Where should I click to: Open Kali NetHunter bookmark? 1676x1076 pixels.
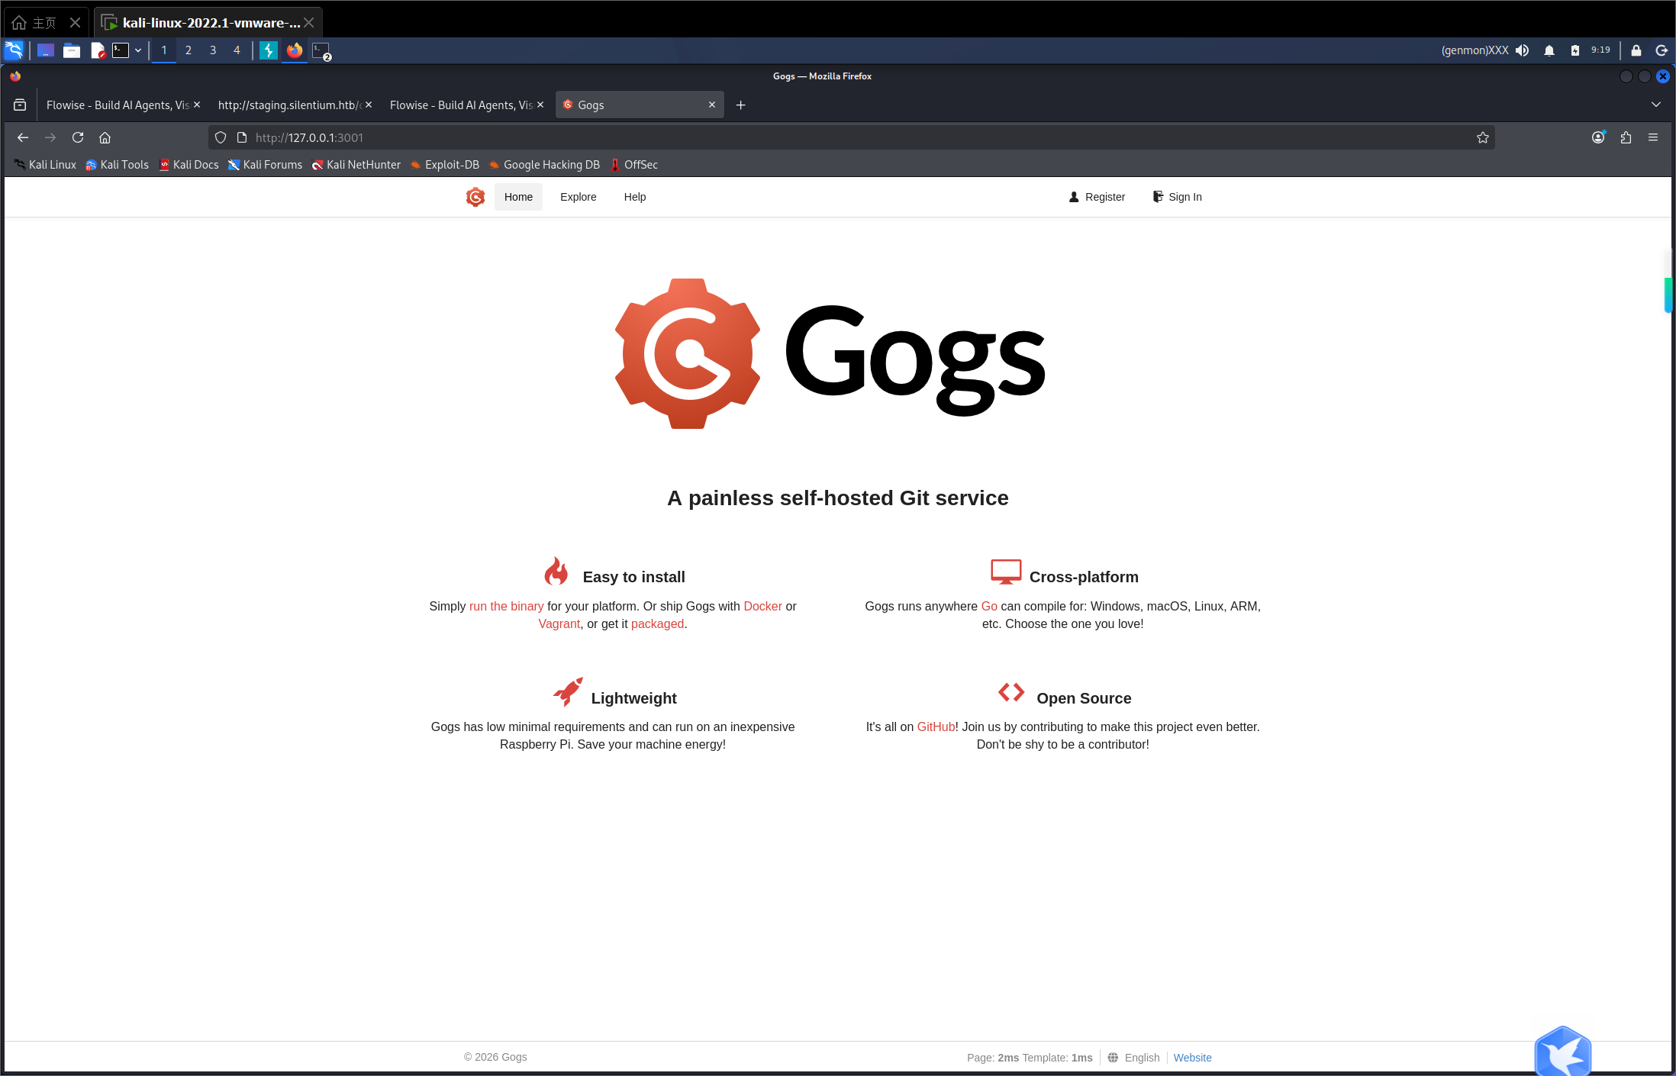[x=356, y=165]
